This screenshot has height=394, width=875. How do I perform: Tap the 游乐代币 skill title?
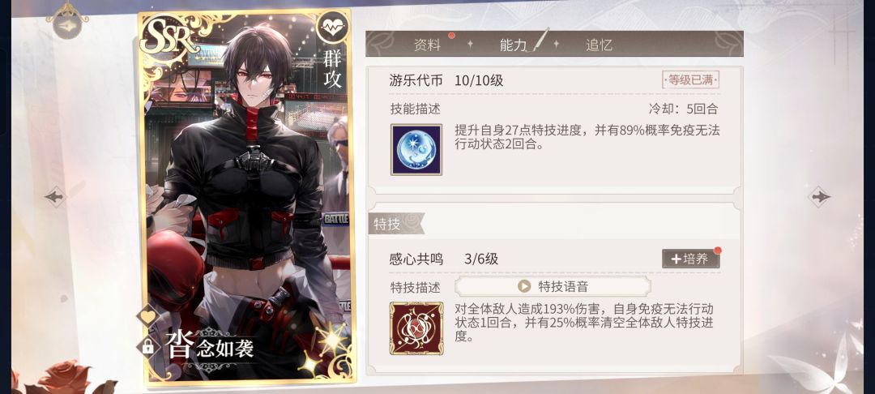click(x=416, y=80)
